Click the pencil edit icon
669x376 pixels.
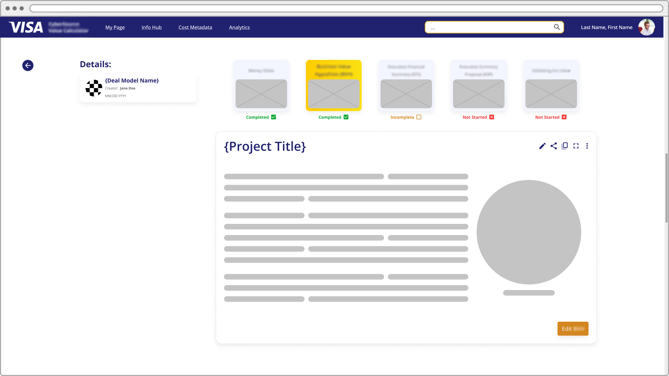542,146
